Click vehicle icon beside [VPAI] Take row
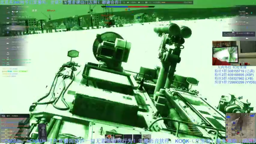Image resolution: width=256 pixels, height=144 pixels. point(8,8)
